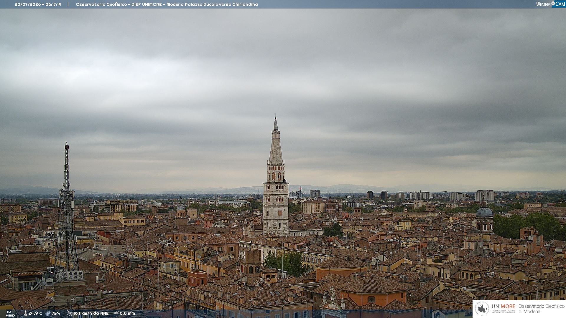Select the 0.0 mm rainfall value
Image resolution: width=566 pixels, height=318 pixels.
(127, 313)
